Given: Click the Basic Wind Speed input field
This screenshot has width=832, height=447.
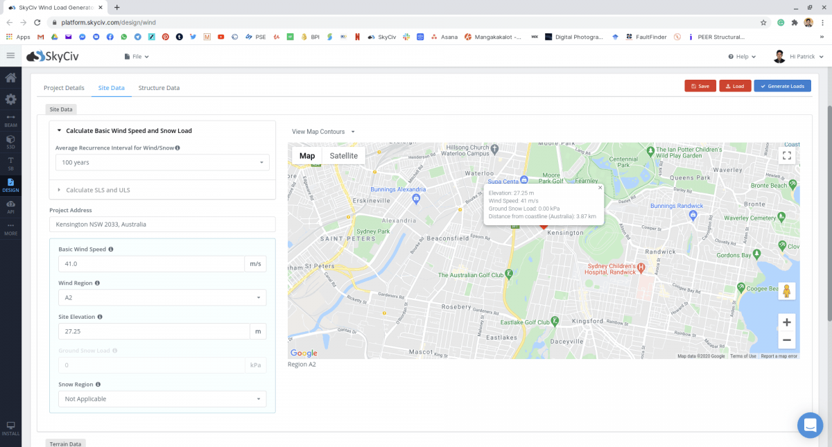Looking at the screenshot, I should [x=151, y=264].
